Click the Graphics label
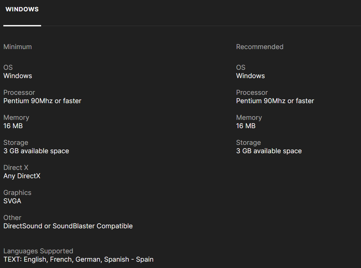 17,193
